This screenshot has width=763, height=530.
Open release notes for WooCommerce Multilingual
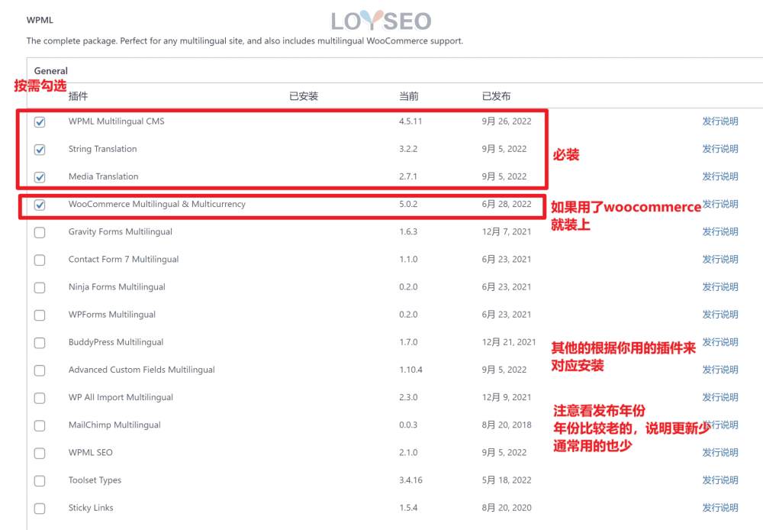pos(720,204)
